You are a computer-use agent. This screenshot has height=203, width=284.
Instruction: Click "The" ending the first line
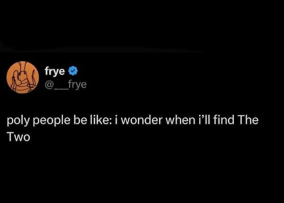pyautogui.click(x=248, y=120)
